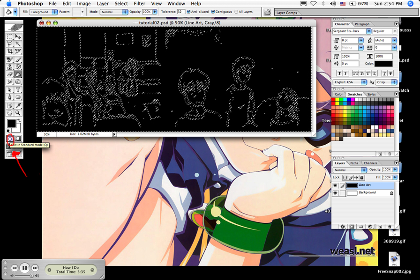
Task: Delete layer with the Layers trash icon
Action: click(389, 227)
